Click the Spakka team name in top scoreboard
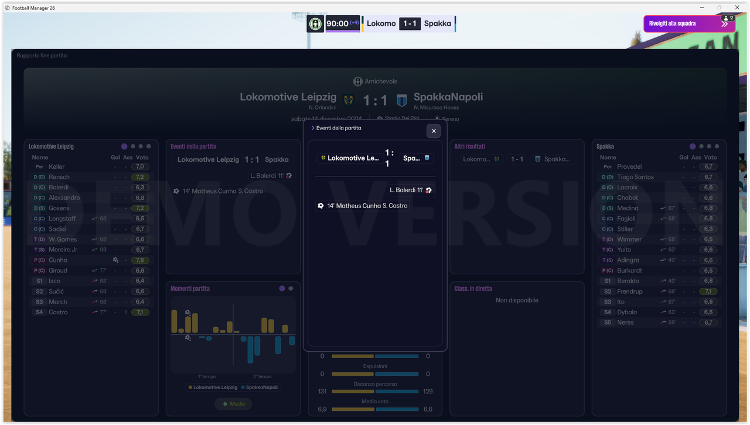Image resolution: width=750 pixels, height=425 pixels. click(438, 23)
